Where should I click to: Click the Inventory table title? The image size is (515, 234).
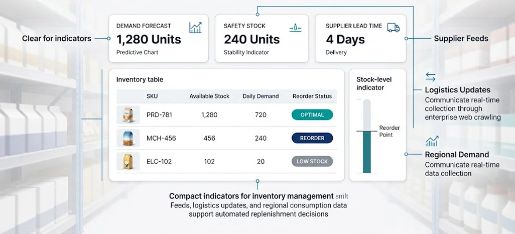(140, 79)
